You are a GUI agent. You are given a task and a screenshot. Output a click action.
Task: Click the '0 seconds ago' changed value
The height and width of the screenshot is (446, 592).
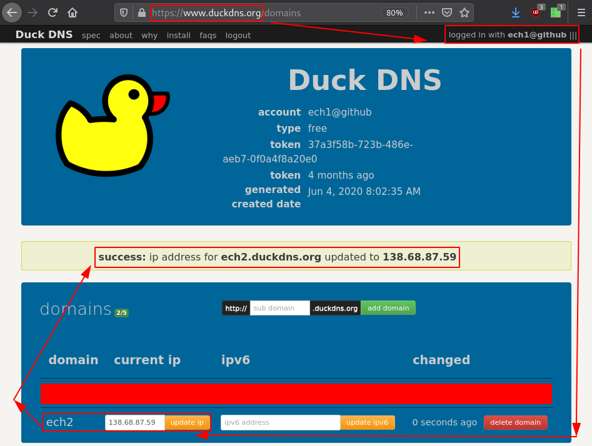[444, 422]
